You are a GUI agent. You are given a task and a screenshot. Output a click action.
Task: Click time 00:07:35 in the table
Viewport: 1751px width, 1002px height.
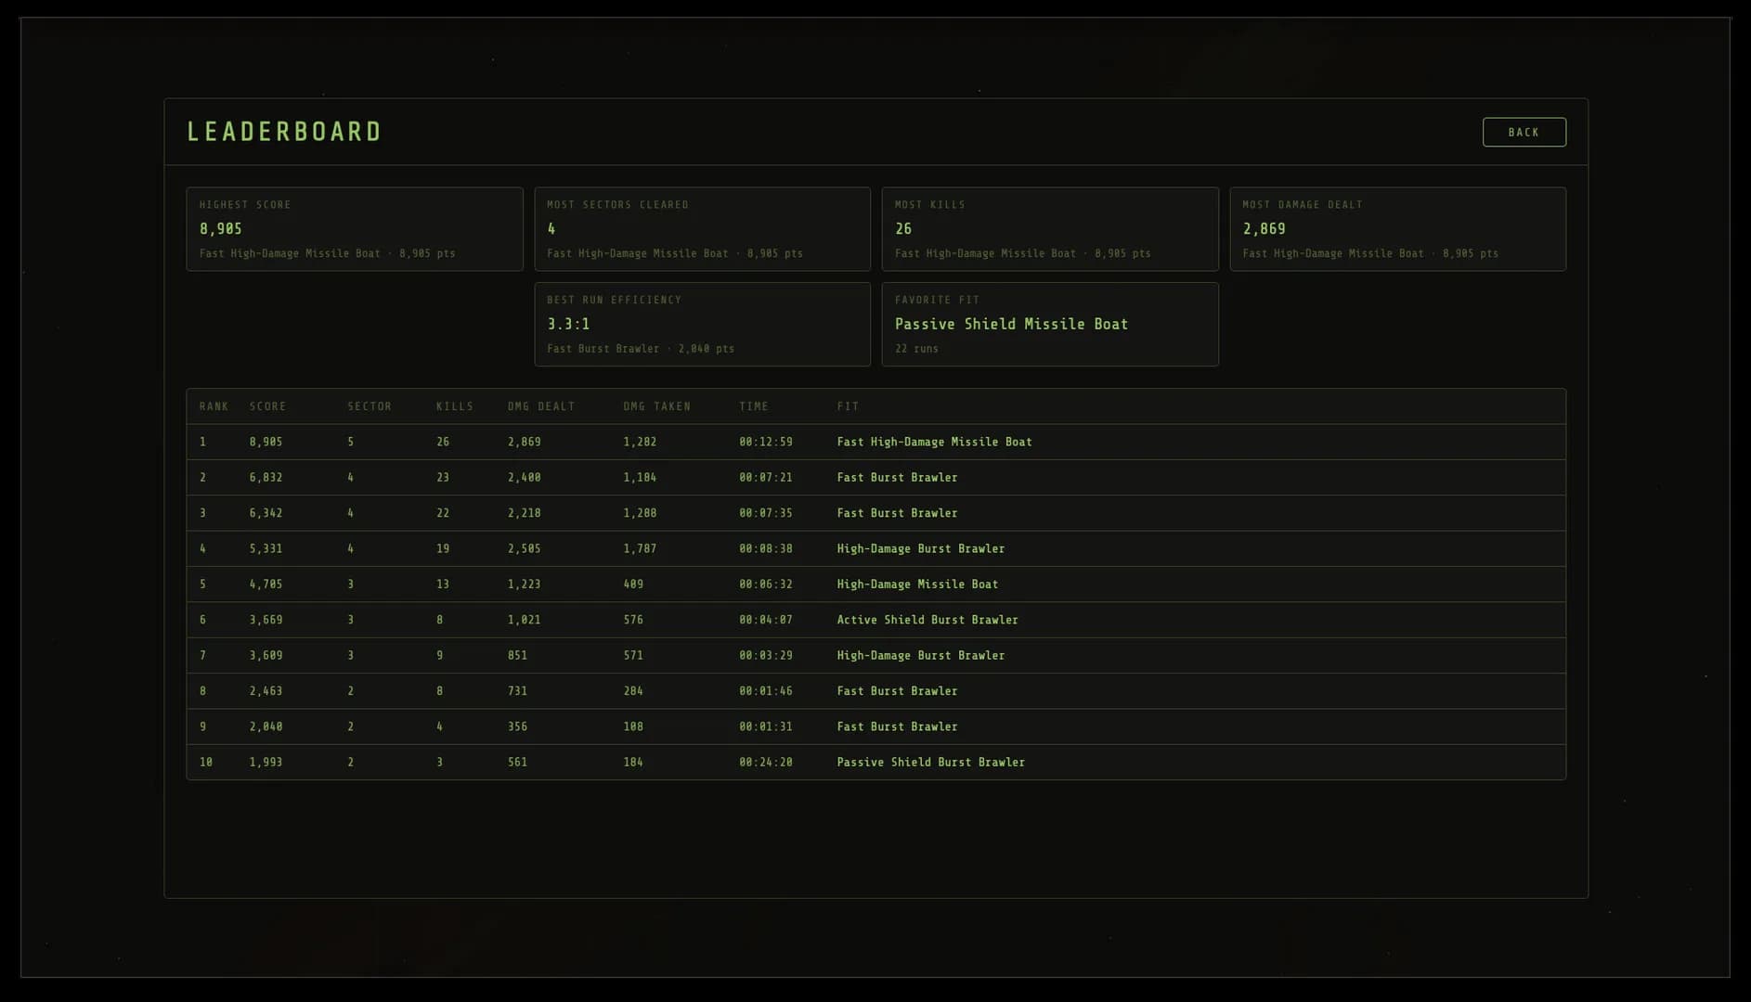point(766,513)
